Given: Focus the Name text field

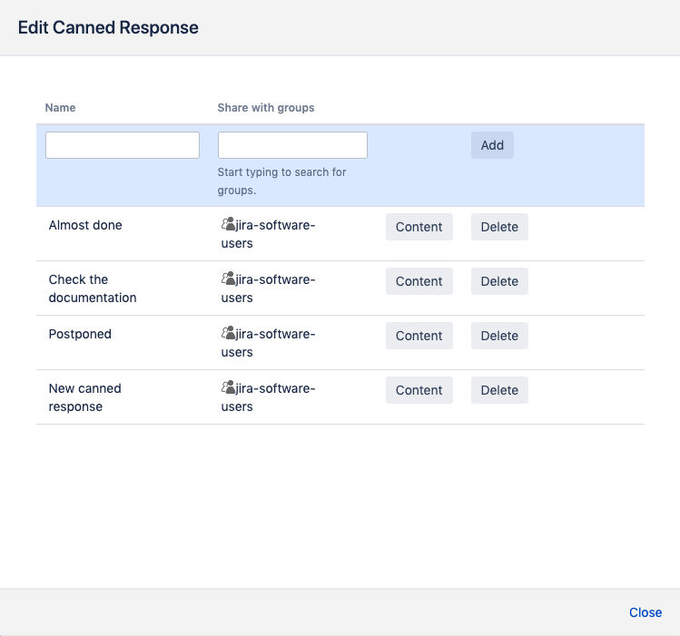Looking at the screenshot, I should coord(123,145).
